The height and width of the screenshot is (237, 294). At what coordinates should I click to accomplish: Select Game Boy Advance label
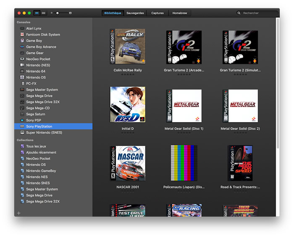(x=41, y=47)
